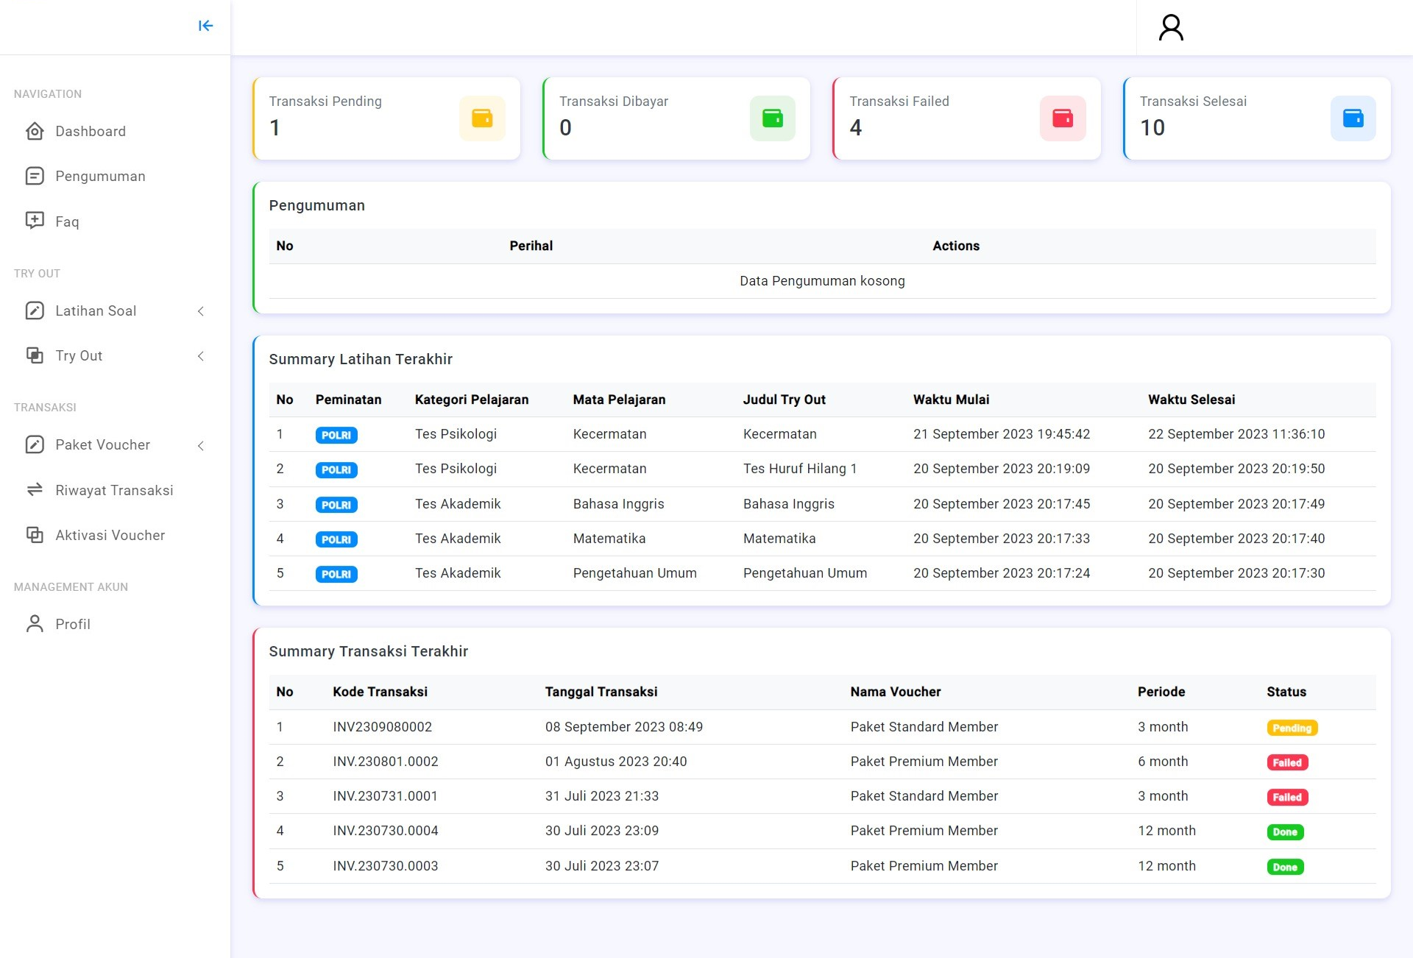Click the Failed badge for INV.230801.0002
1413x958 pixels.
[1286, 762]
